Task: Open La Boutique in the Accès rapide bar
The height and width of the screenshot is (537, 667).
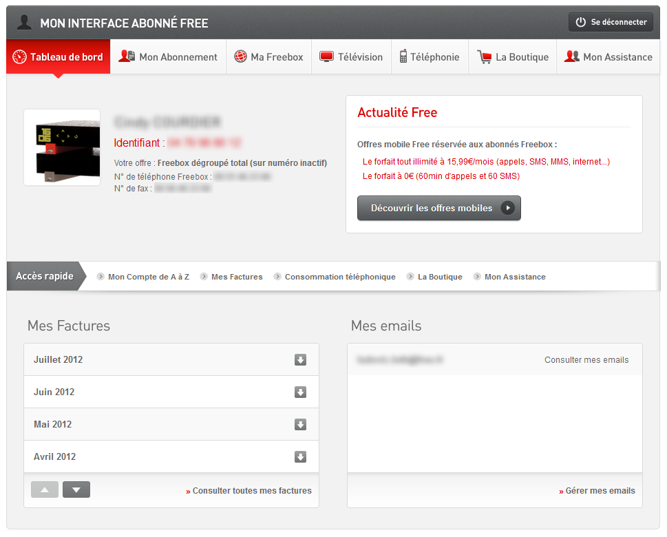Action: 440,277
